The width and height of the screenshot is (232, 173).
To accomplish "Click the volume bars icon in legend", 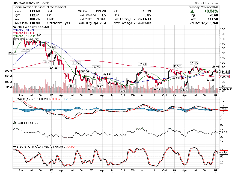I will coord(14,39).
